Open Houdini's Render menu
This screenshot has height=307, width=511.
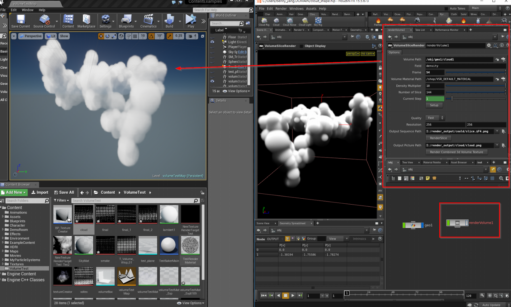[281, 8]
